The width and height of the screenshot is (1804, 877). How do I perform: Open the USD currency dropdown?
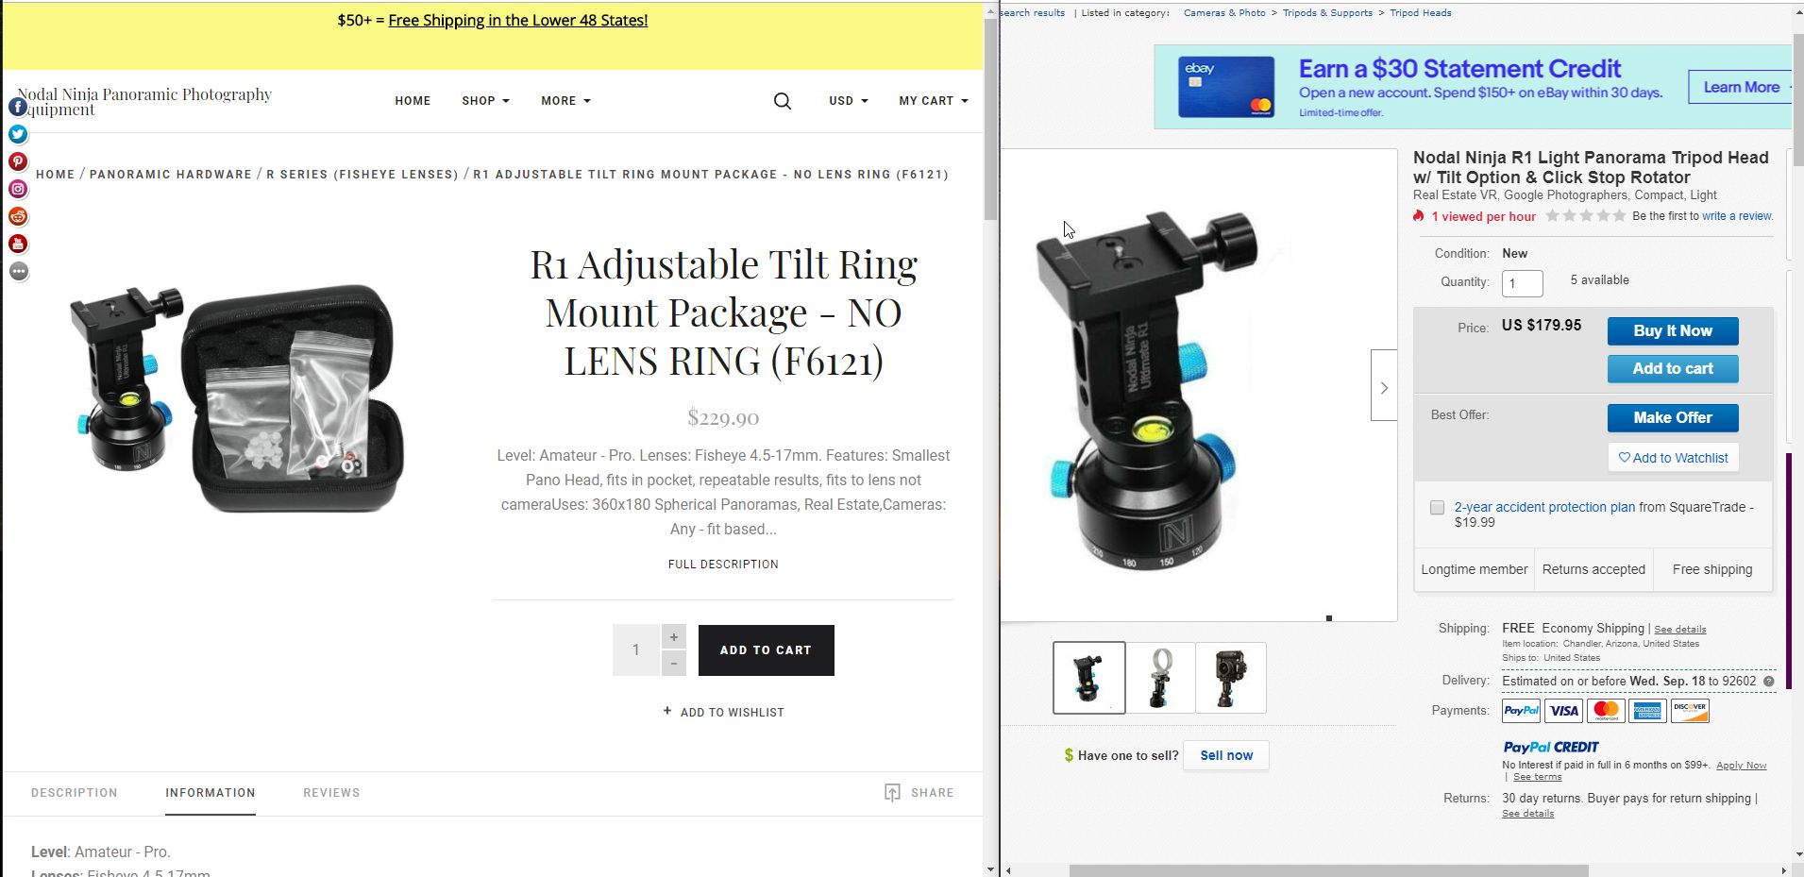[x=849, y=101]
